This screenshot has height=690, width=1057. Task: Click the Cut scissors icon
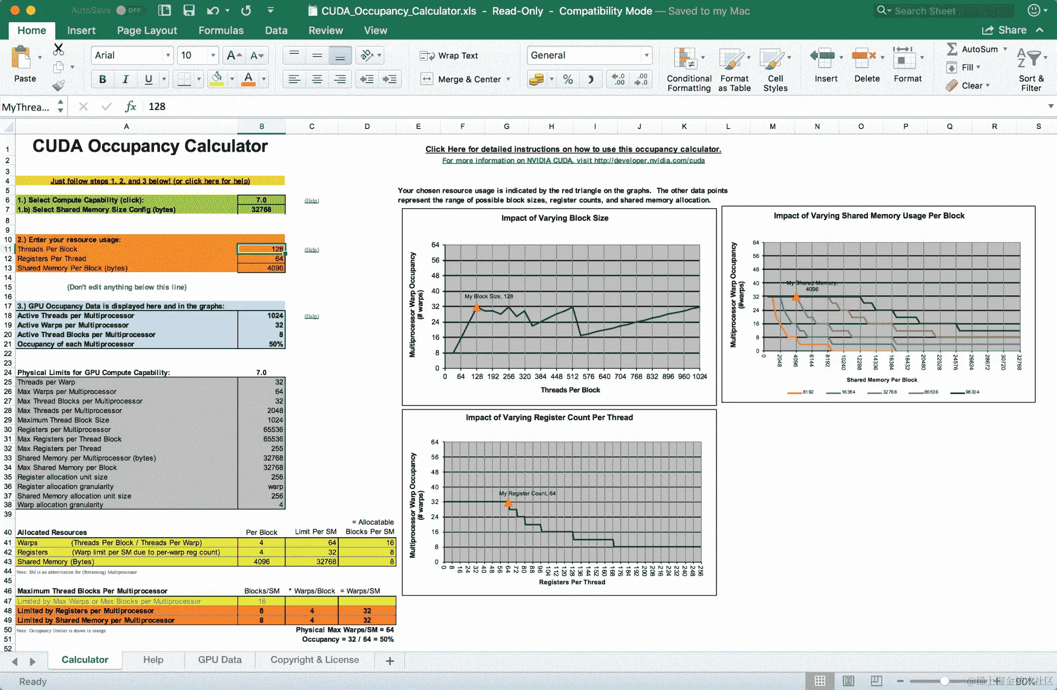click(x=59, y=50)
